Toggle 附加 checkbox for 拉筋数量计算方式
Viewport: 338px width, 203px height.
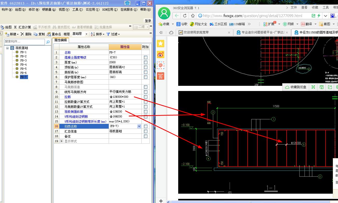coord(146,102)
